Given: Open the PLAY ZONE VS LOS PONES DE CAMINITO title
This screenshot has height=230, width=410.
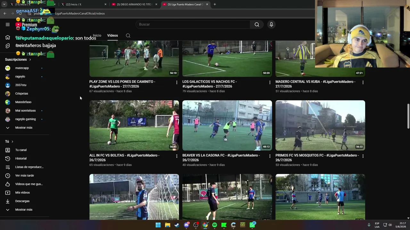Looking at the screenshot, I should (x=122, y=84).
